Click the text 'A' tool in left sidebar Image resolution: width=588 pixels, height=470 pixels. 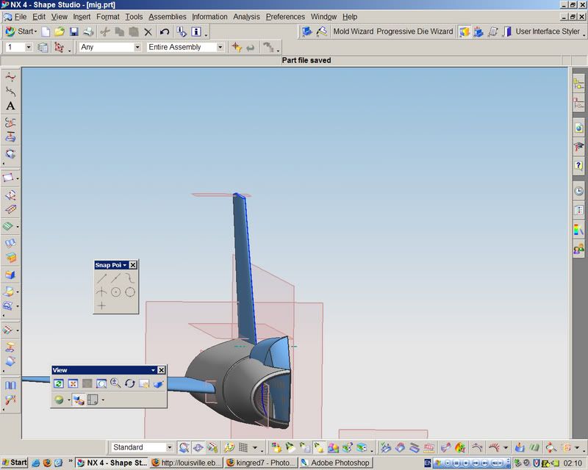click(10, 106)
